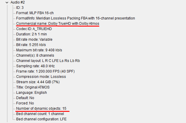Select Commercial name Dolby TrueHD with Dolby Atmos
The image size is (186, 123).
(x=58, y=24)
